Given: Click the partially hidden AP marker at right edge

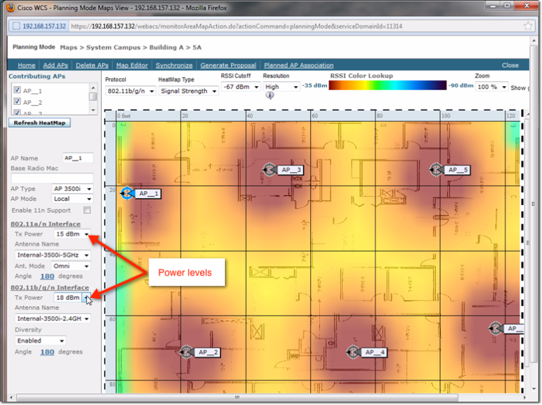Looking at the screenshot, I should 495,328.
